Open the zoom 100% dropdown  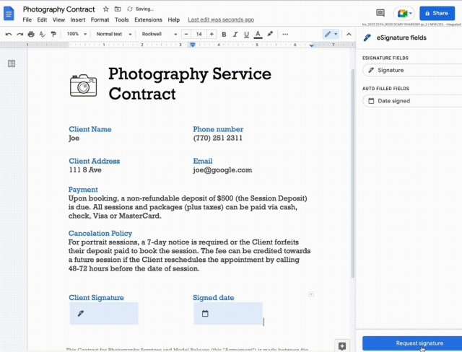pyautogui.click(x=76, y=34)
